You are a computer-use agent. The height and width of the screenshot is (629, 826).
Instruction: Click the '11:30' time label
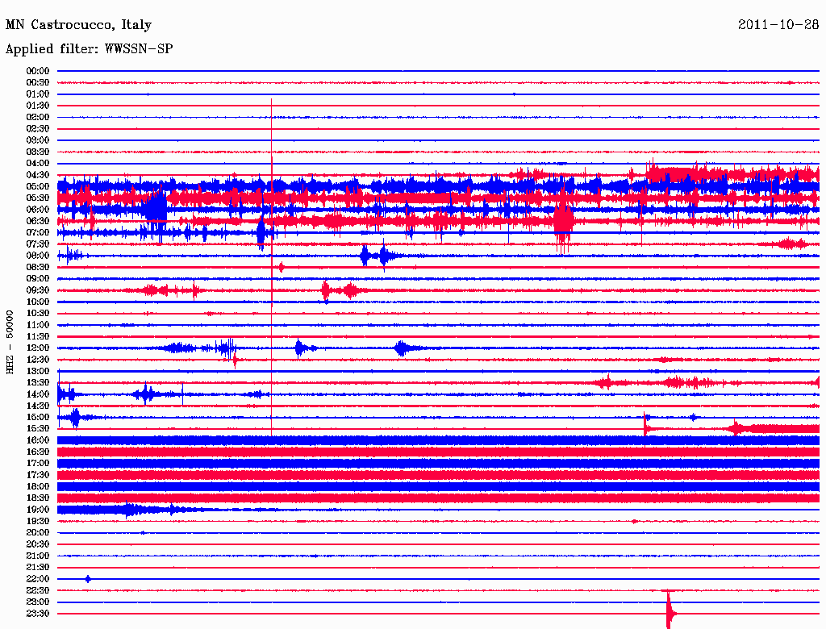pyautogui.click(x=38, y=336)
